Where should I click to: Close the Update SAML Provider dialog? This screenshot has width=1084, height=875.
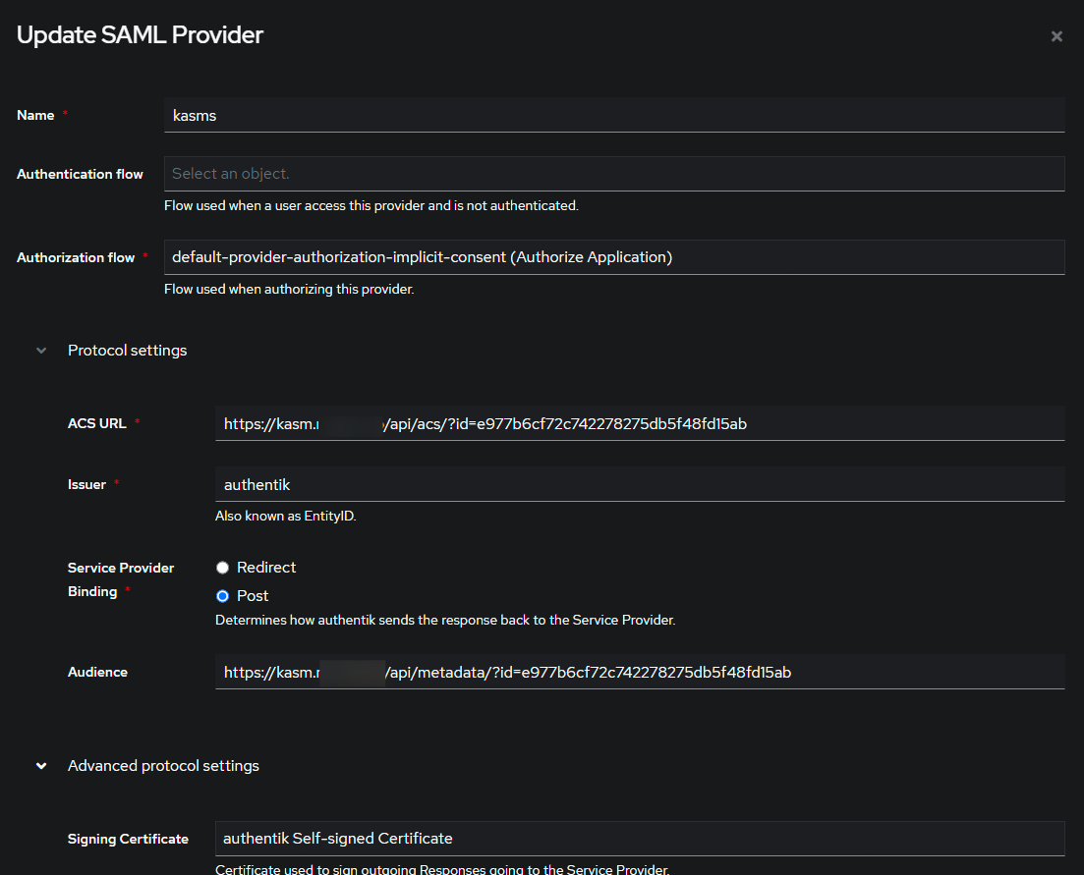(1056, 36)
